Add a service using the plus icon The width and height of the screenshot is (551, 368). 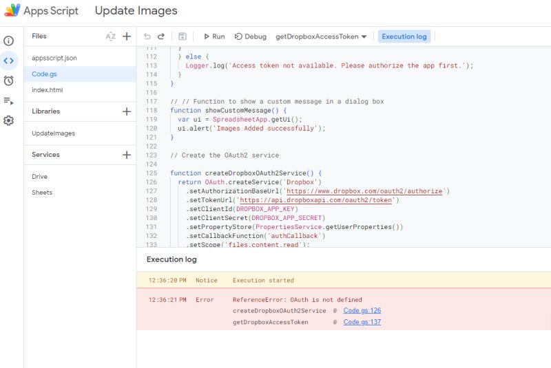click(127, 155)
